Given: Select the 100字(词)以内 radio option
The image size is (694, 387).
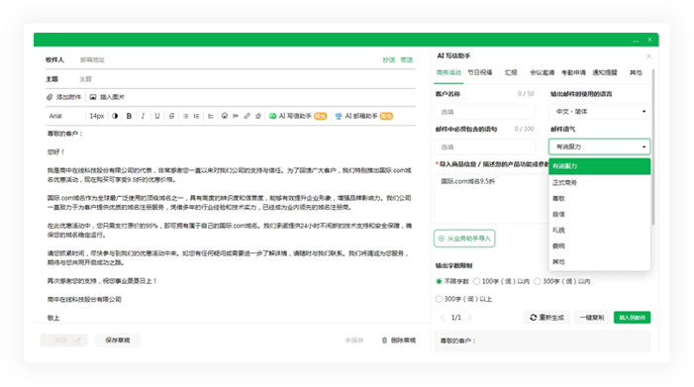Looking at the screenshot, I should 476,281.
